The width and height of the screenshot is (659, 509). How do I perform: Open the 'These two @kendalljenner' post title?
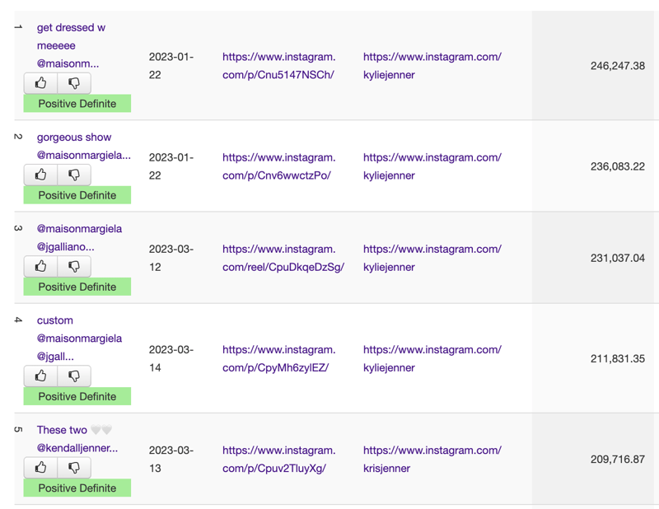[77, 439]
